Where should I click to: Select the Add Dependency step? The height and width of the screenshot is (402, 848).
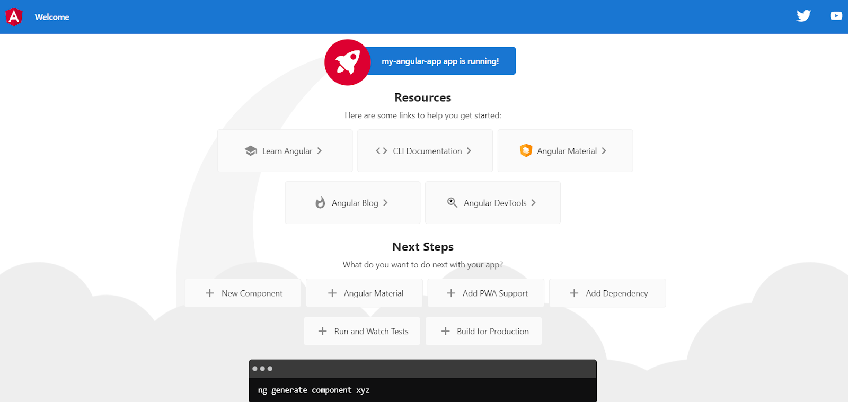pyautogui.click(x=607, y=293)
